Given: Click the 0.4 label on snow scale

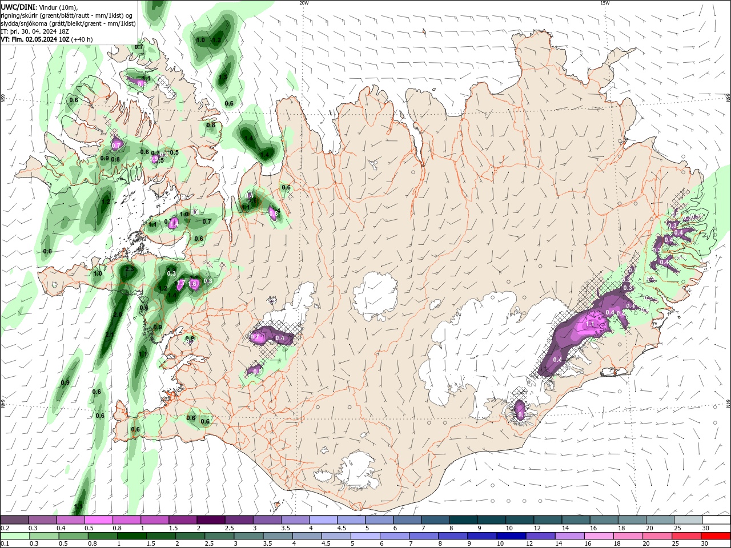Looking at the screenshot, I should coord(61,528).
